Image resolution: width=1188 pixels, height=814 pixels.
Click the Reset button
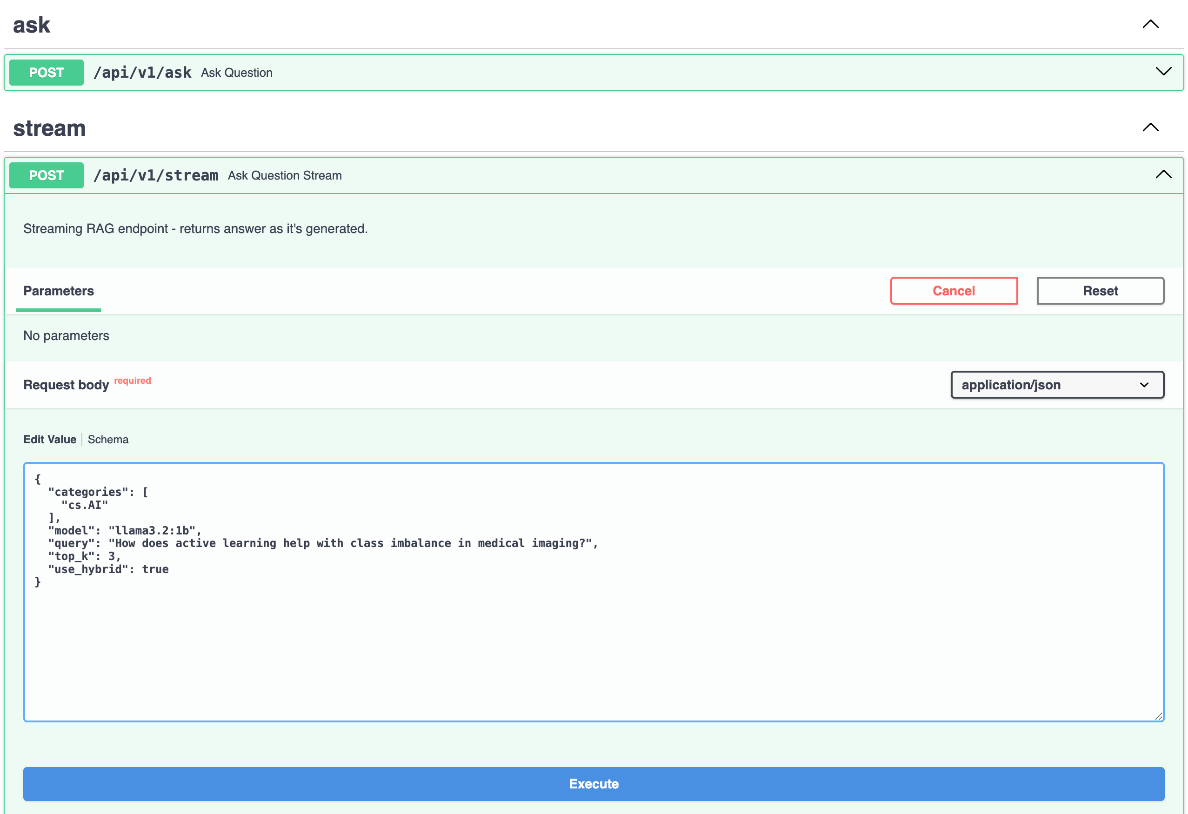click(x=1100, y=290)
